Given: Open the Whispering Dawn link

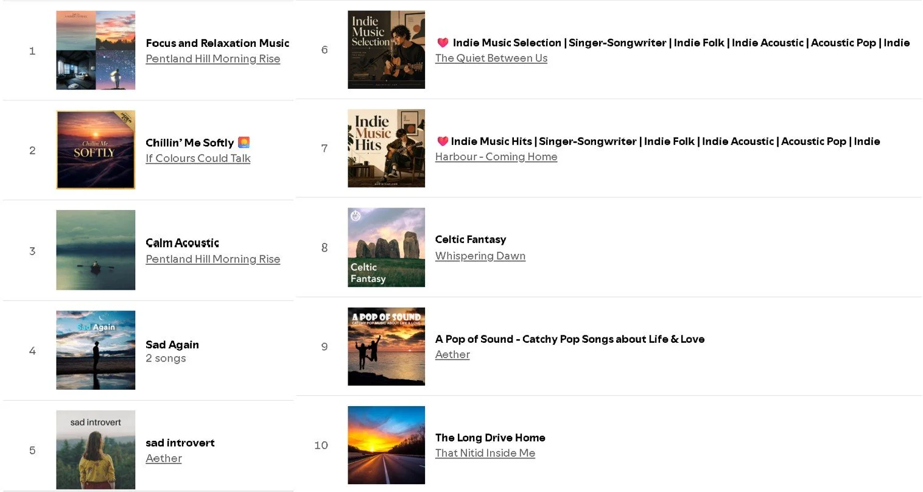Looking at the screenshot, I should [x=480, y=256].
